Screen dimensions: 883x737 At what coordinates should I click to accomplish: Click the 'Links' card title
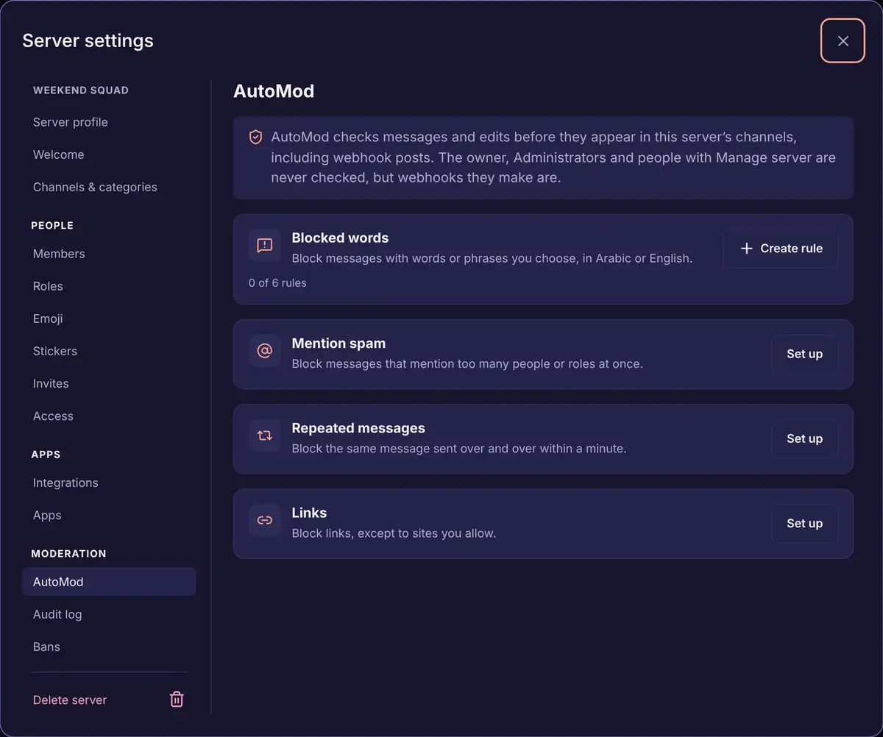click(309, 513)
